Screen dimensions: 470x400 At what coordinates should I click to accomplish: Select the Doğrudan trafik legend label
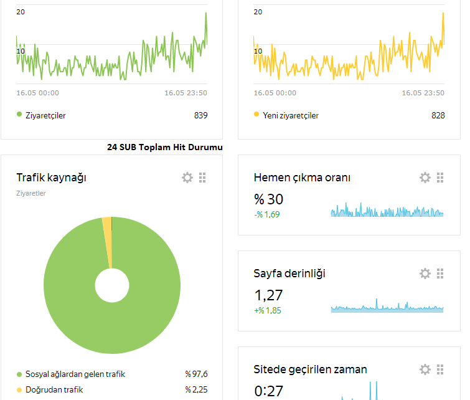(54, 390)
